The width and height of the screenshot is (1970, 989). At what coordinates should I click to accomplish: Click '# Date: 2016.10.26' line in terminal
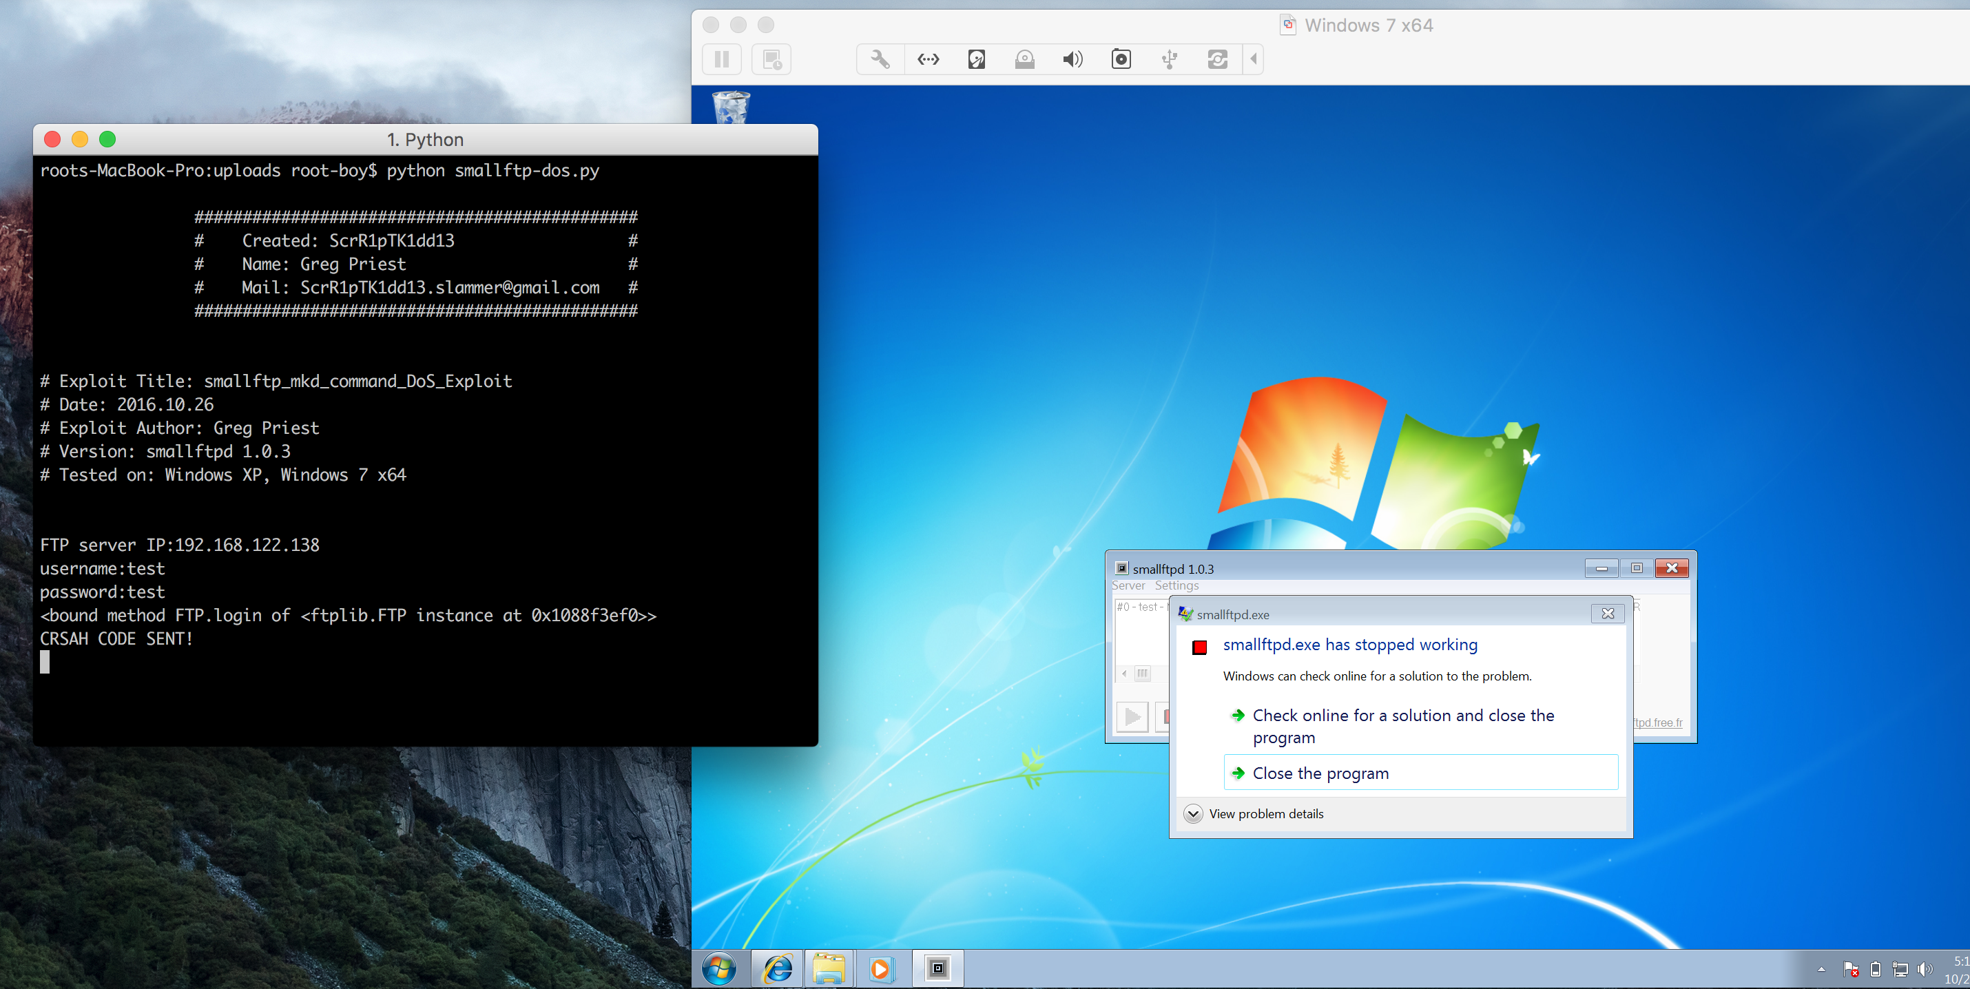127,405
